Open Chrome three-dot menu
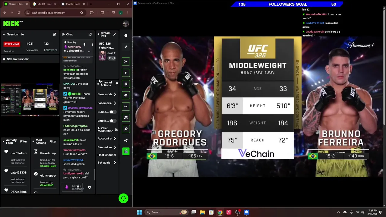386x217 pixels. coord(128,13)
